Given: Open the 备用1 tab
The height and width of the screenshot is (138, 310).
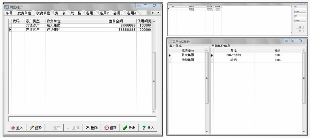Looking at the screenshot, I should point(90,13).
